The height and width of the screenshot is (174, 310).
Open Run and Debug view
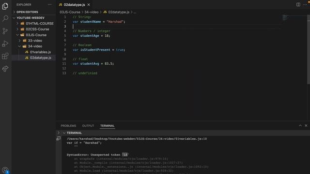[5, 43]
